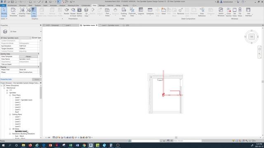The image size is (264, 148).
Task: Switch to the Level 1 - Sprinkler room view tab
Action: pyautogui.click(x=110, y=25)
